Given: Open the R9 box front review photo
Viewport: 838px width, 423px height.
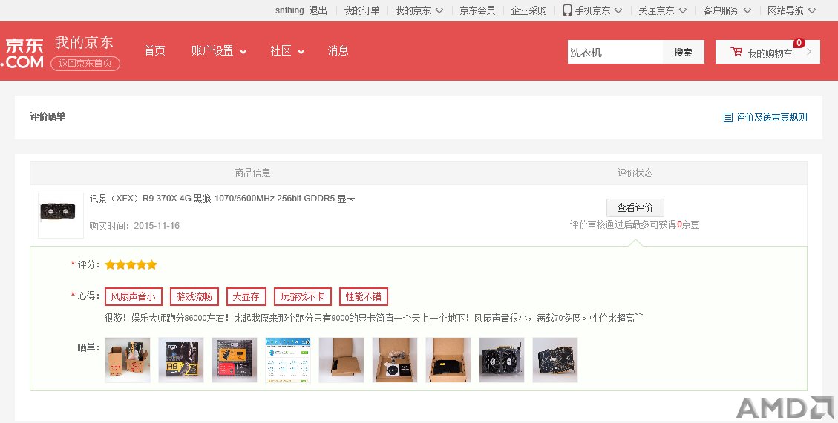Looking at the screenshot, I should (x=181, y=360).
